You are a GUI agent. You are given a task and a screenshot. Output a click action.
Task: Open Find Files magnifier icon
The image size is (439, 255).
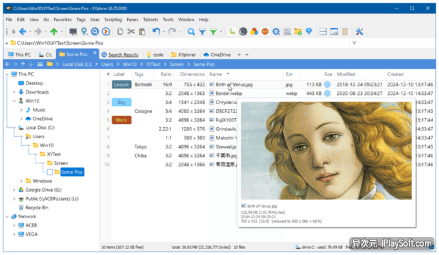[191, 32]
